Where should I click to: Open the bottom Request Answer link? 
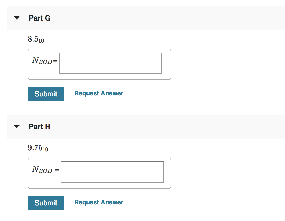click(98, 202)
